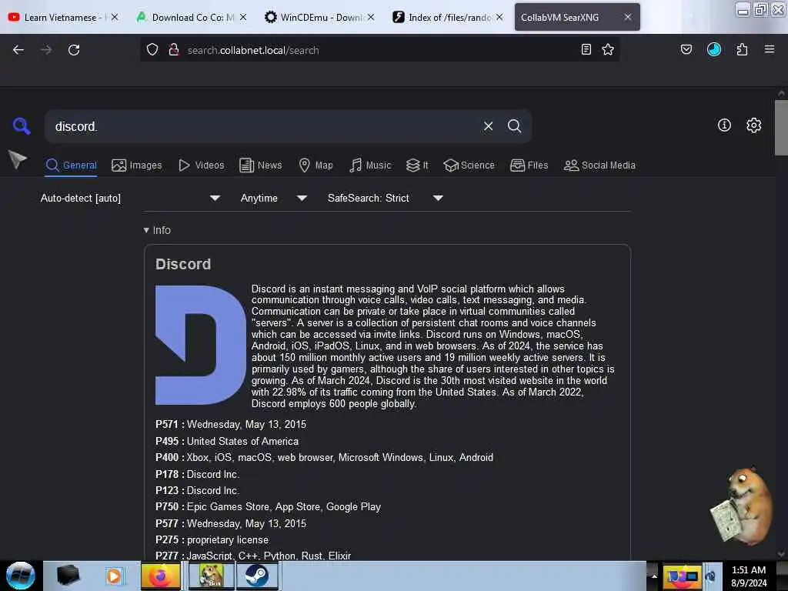788x591 pixels.
Task: Switch to the Videos tab
Action: point(202,165)
